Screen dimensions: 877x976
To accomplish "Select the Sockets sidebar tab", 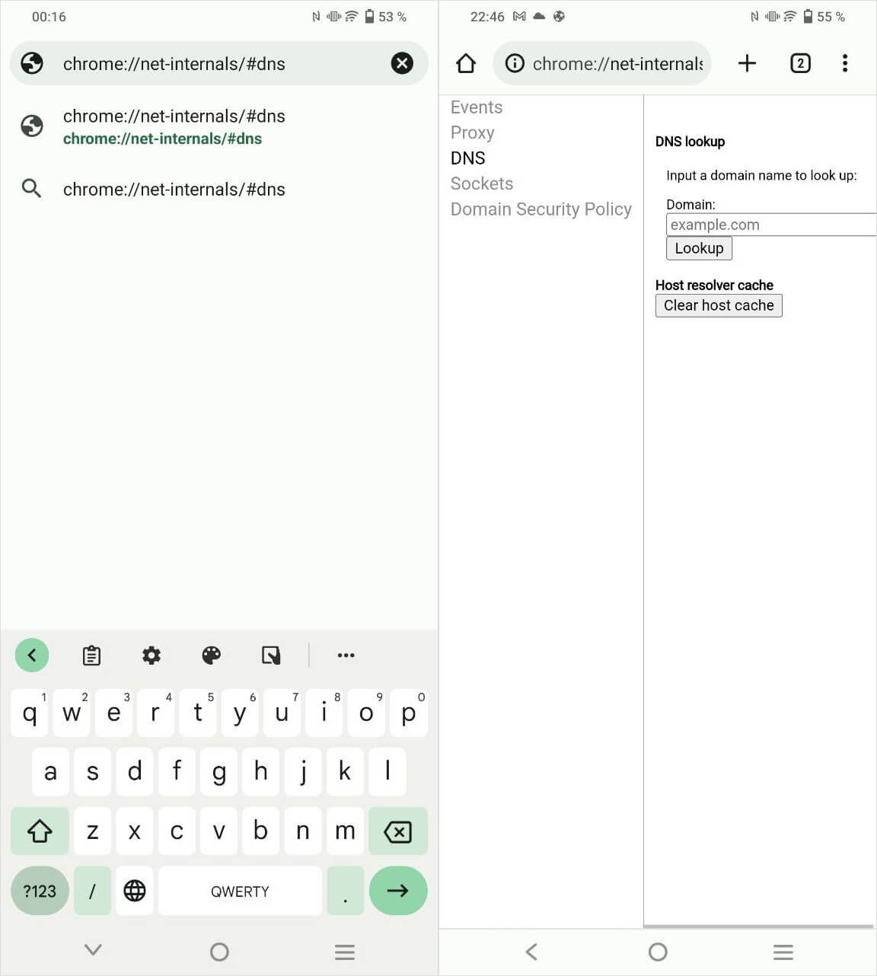I will 482,183.
